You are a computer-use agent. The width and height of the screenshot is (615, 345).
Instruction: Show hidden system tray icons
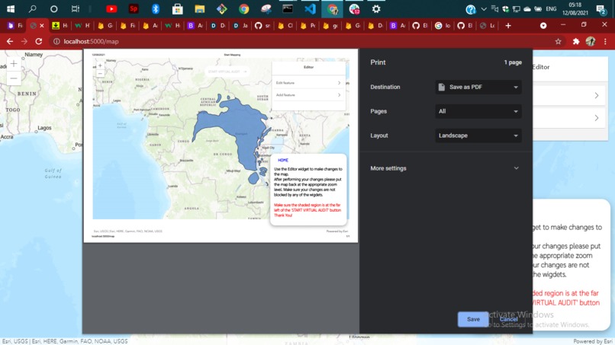(x=484, y=8)
